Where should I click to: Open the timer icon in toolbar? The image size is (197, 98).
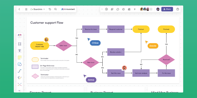click(123, 9)
